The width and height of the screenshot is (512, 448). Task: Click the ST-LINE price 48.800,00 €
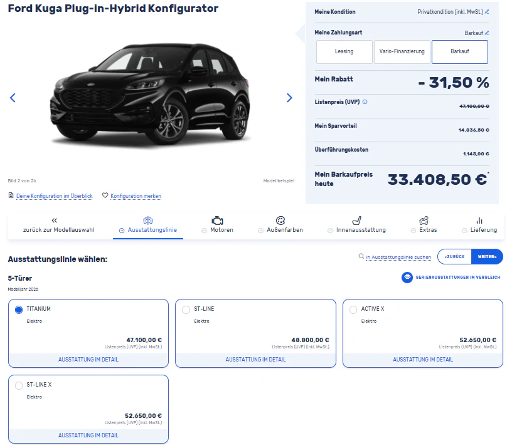pyautogui.click(x=310, y=340)
